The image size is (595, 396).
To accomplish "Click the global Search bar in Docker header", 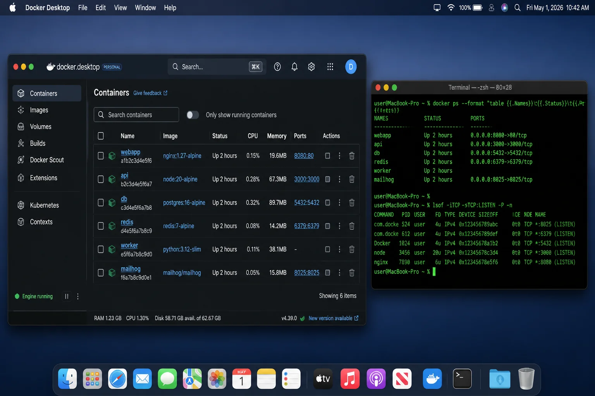I will tap(217, 67).
